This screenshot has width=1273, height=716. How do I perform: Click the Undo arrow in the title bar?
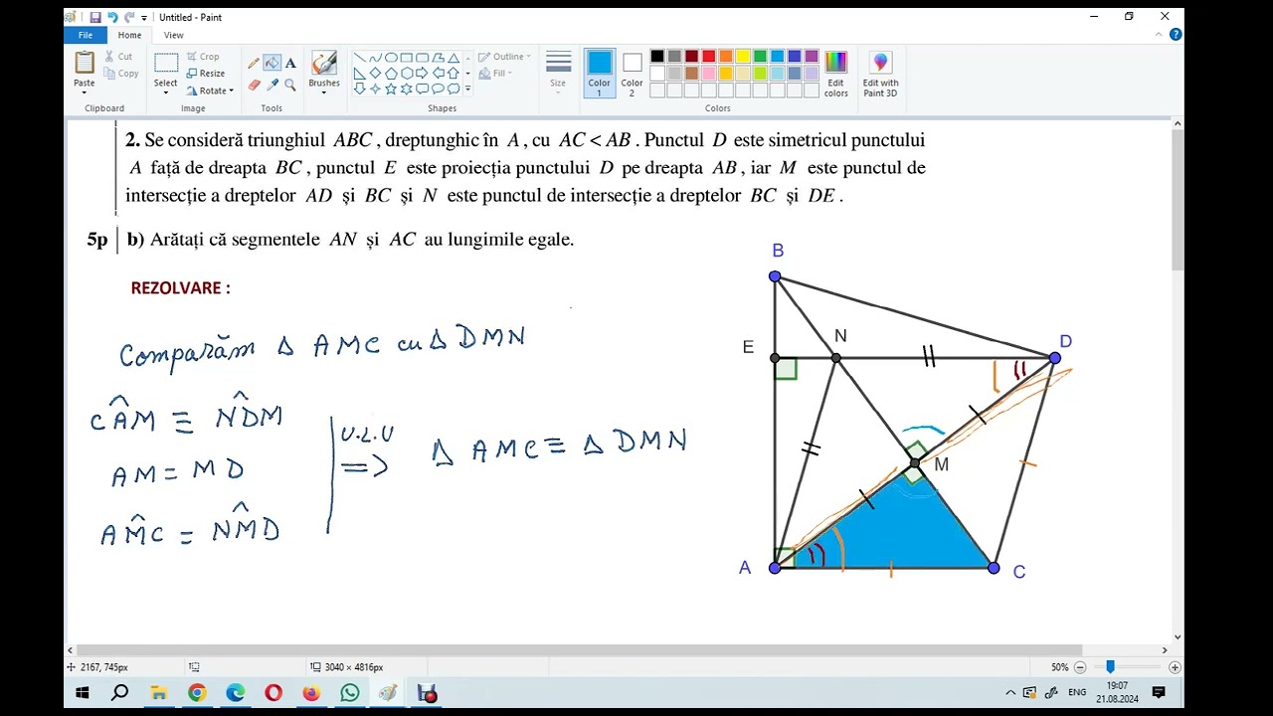[111, 17]
